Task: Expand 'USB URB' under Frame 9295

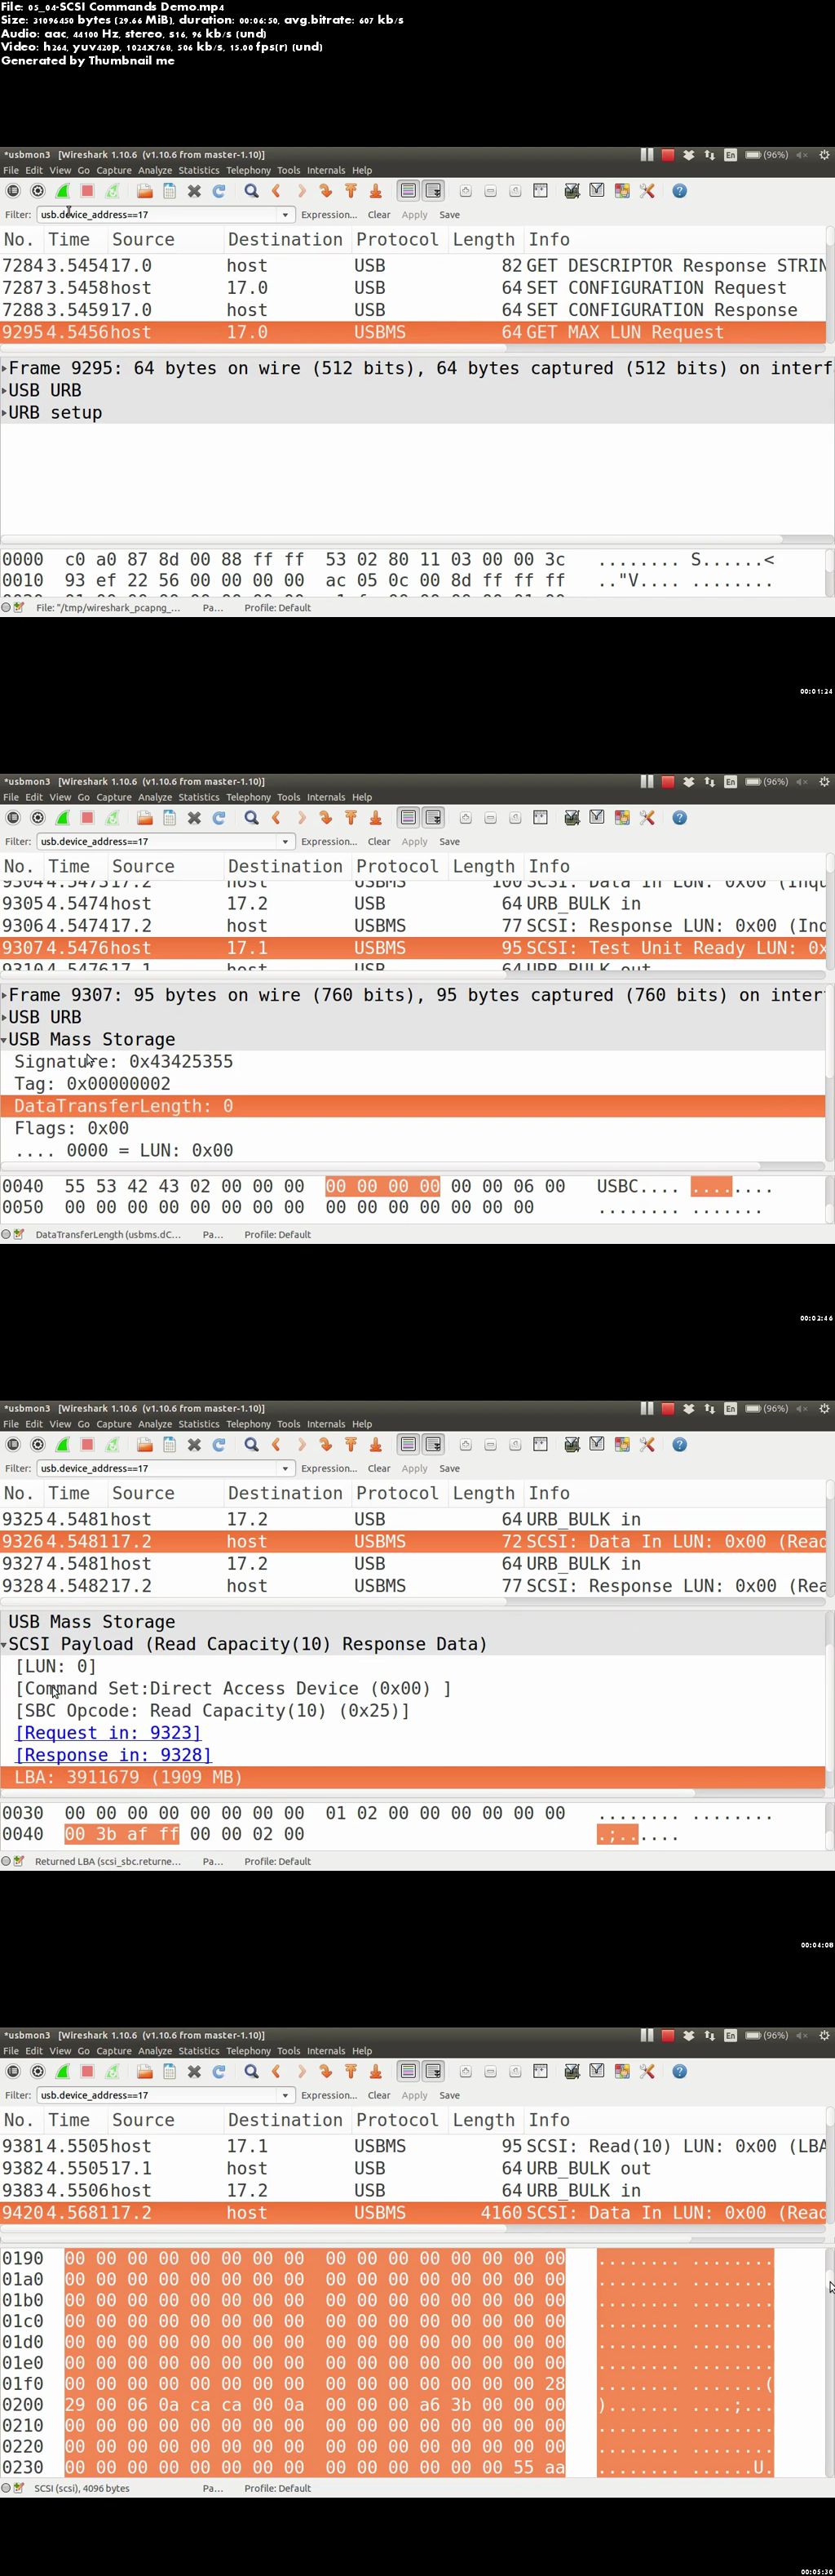Action: click(x=4, y=391)
